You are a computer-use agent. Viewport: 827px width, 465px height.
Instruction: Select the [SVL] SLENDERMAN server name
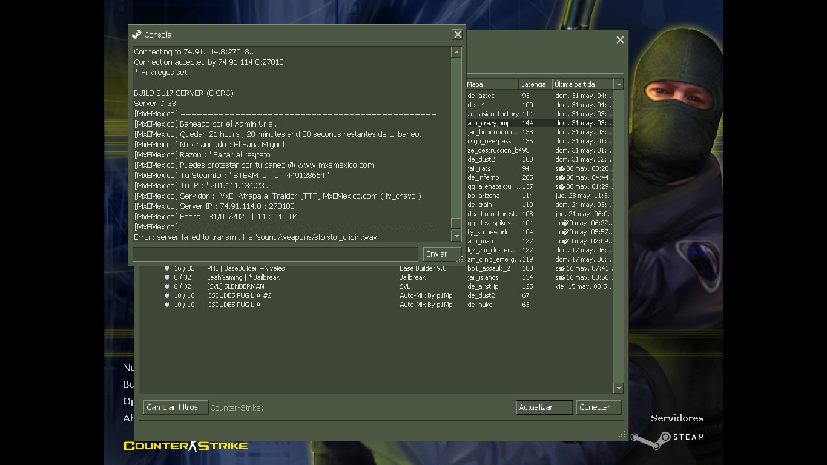pyautogui.click(x=236, y=286)
